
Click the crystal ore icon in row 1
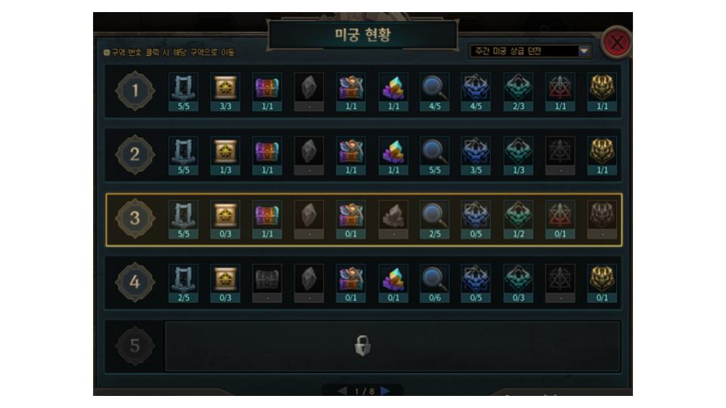393,87
